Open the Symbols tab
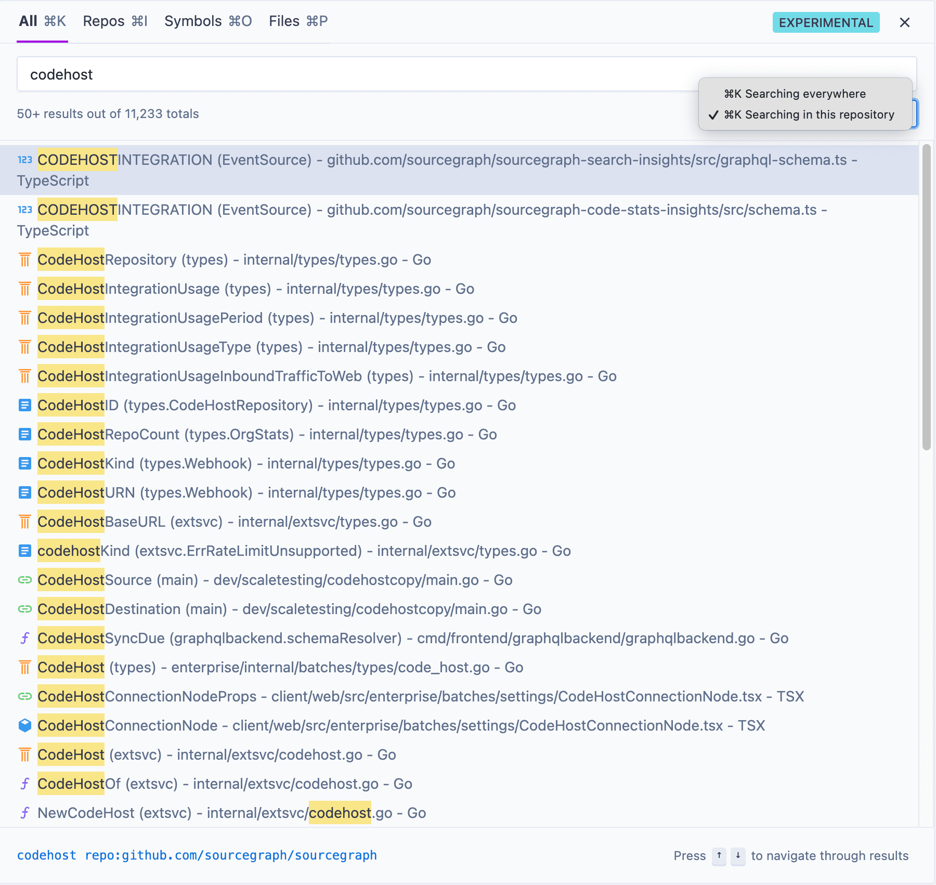Image resolution: width=936 pixels, height=885 pixels. tap(208, 21)
